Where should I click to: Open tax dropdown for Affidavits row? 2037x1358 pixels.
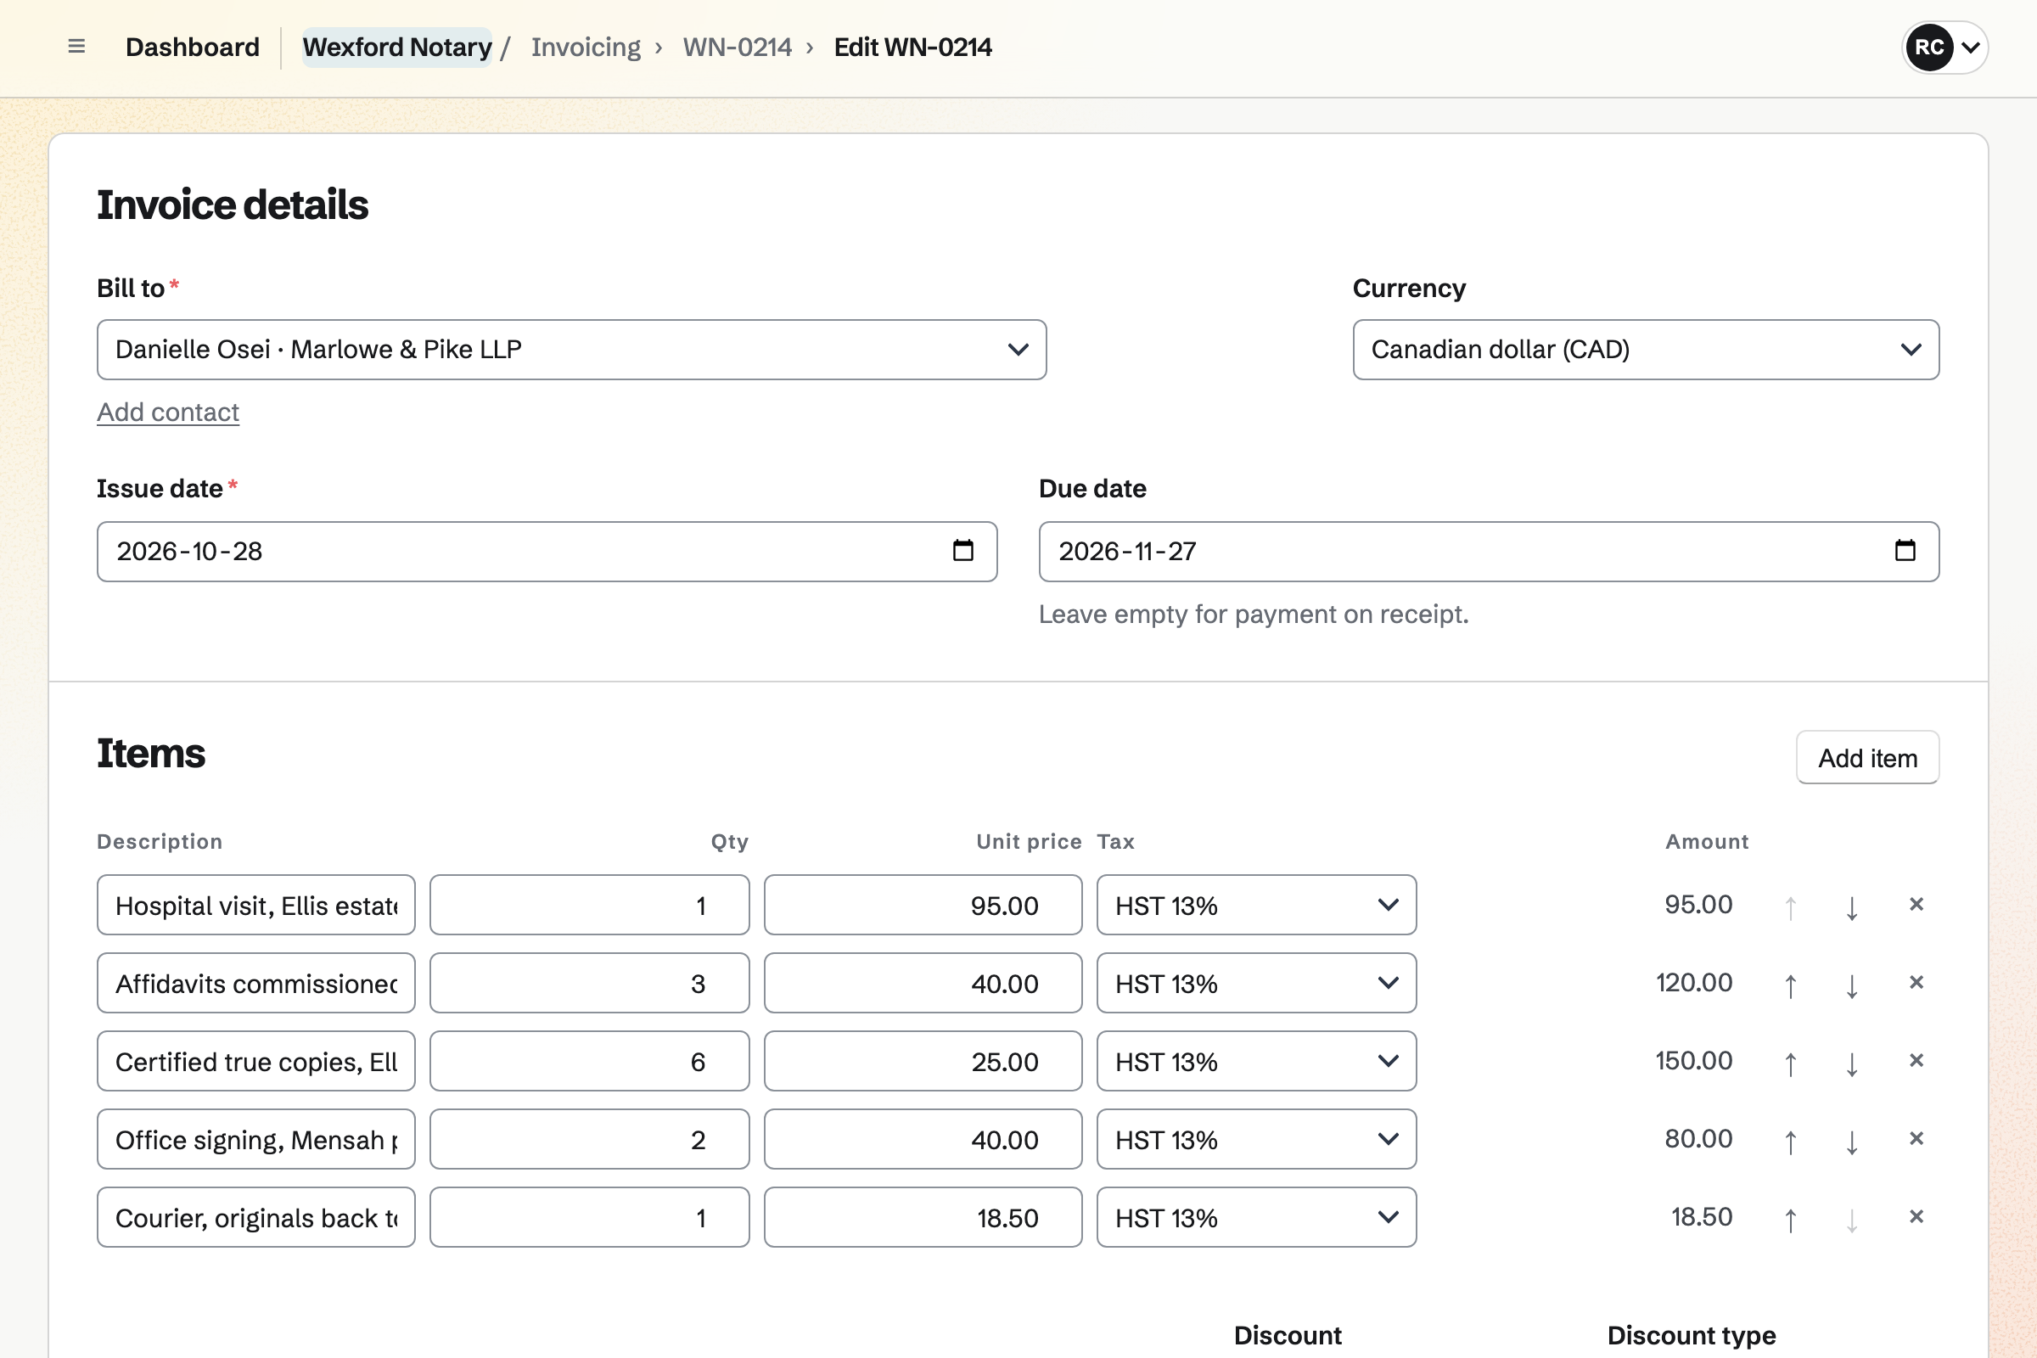(1256, 983)
